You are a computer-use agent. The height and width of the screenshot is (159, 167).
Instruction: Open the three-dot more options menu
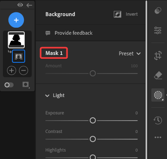pyautogui.click(x=158, y=138)
